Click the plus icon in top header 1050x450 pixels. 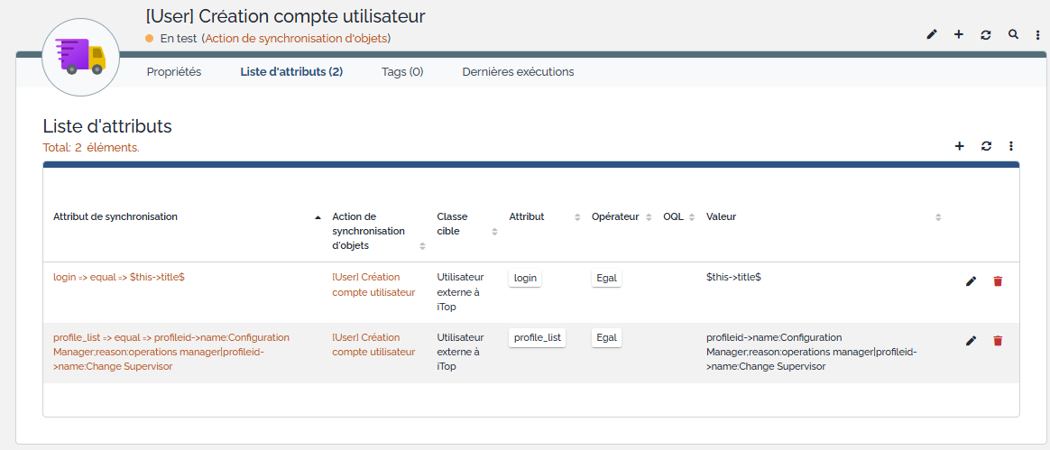pos(959,34)
